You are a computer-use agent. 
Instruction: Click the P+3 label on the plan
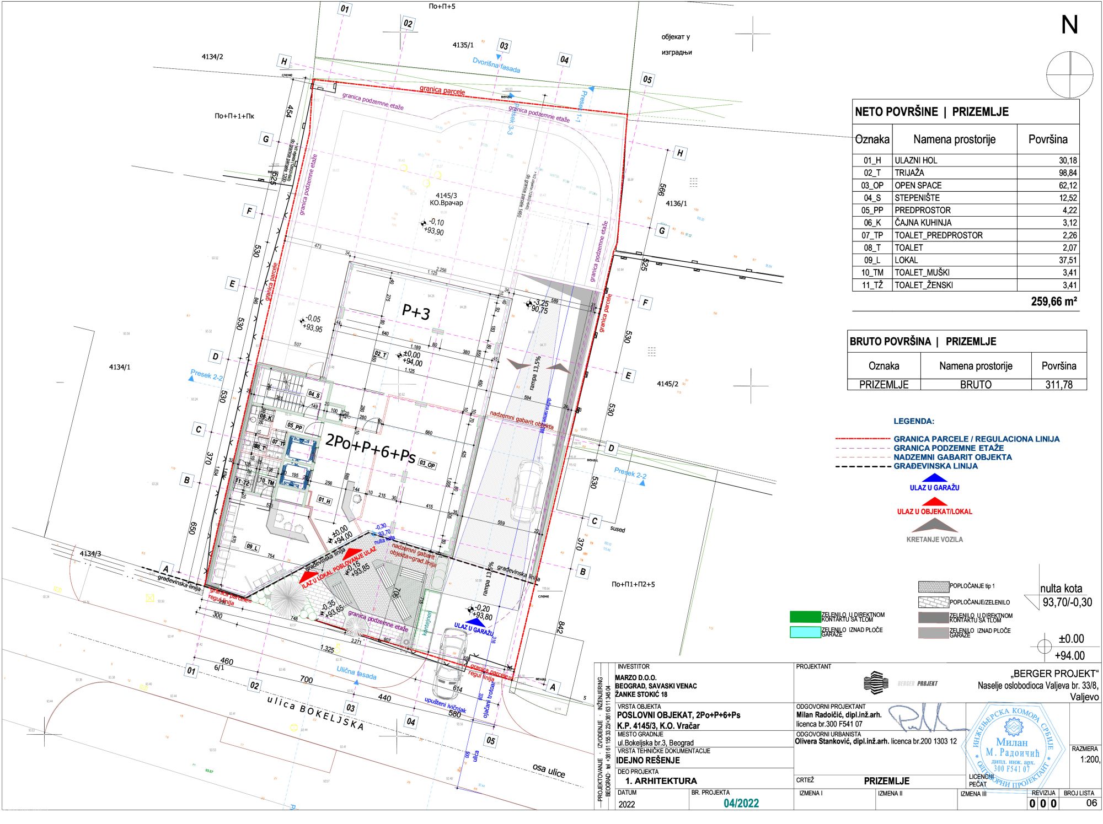[416, 312]
